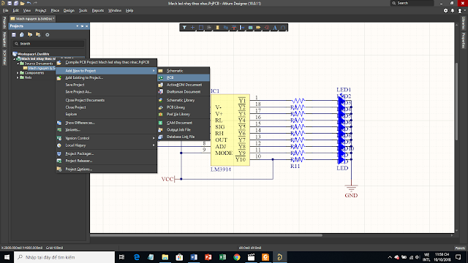Click the Open Project folder icon in the Projects panel
468x263 pixels.
(x=30, y=34)
